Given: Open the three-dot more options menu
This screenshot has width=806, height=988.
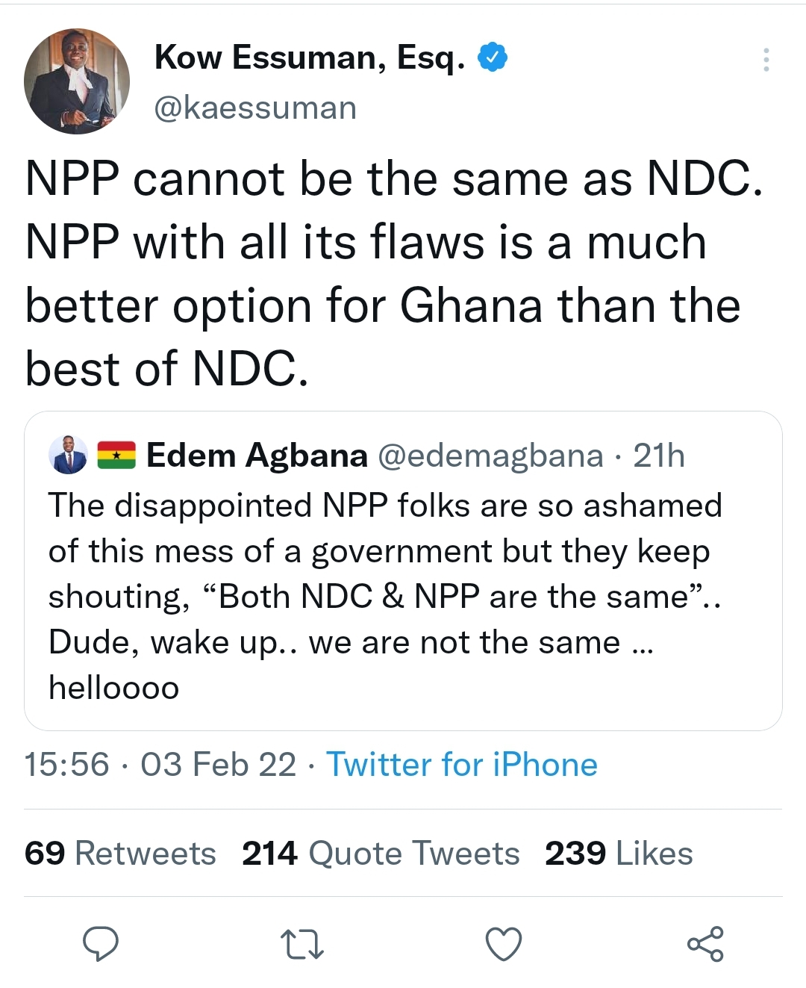Looking at the screenshot, I should point(766,60).
